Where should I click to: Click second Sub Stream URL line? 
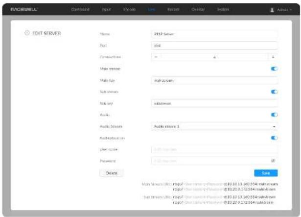click(223, 202)
